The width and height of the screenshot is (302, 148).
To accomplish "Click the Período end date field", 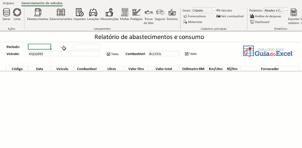I will [87, 47].
